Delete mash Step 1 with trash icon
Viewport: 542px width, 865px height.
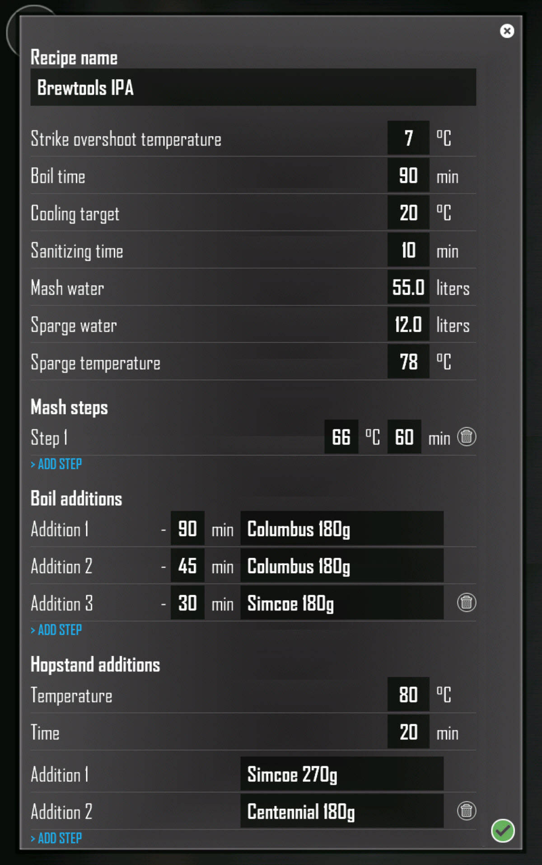pos(467,437)
